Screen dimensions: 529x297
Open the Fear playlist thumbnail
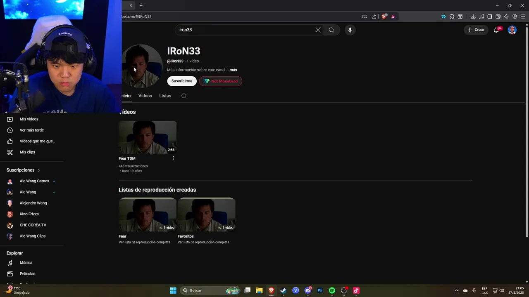tap(148, 215)
